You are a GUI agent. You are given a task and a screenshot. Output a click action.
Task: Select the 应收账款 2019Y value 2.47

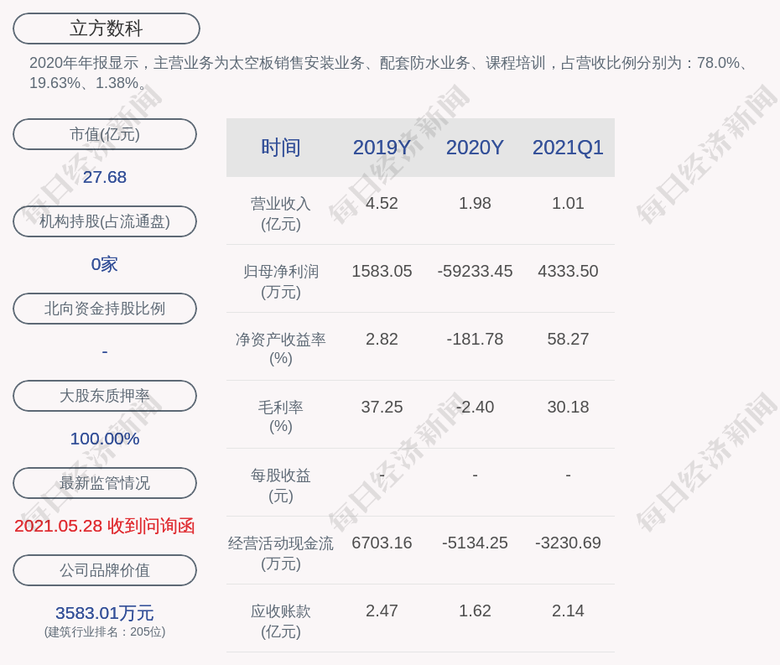[x=382, y=611]
